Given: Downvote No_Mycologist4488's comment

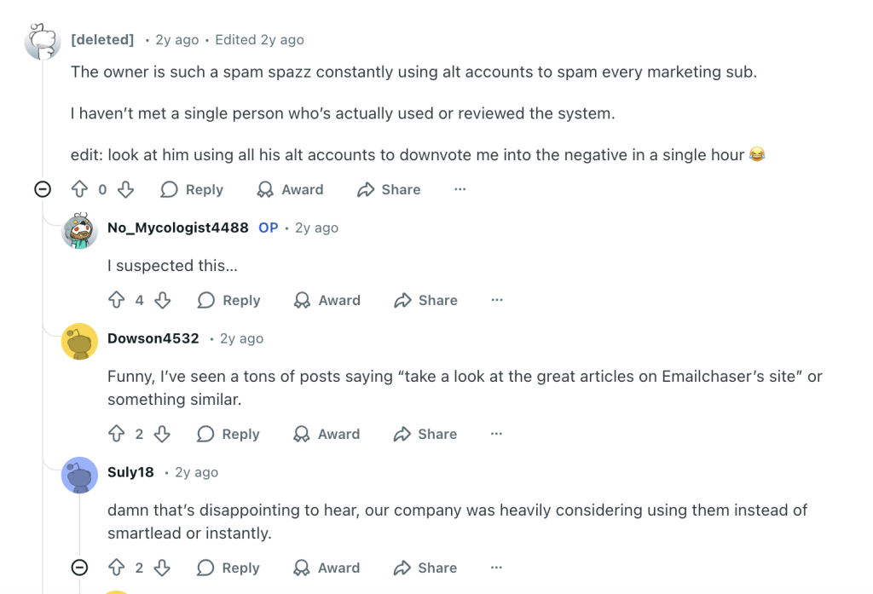Looking at the screenshot, I should (164, 300).
